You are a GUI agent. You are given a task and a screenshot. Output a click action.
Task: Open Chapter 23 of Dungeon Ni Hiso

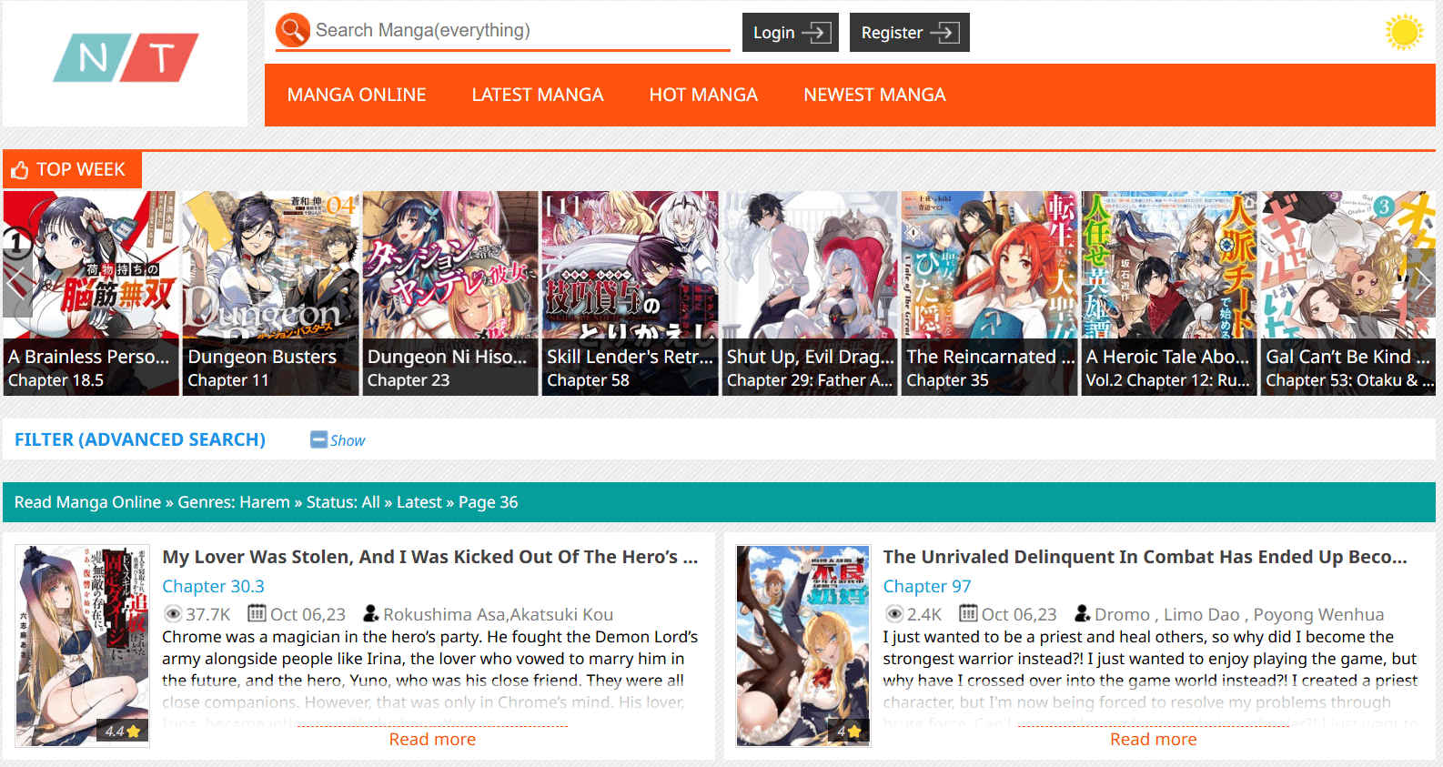[x=409, y=380]
